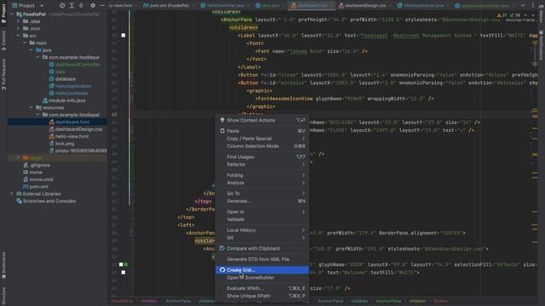Click the warnings count indicator
545x306 pixels.
tap(502, 15)
